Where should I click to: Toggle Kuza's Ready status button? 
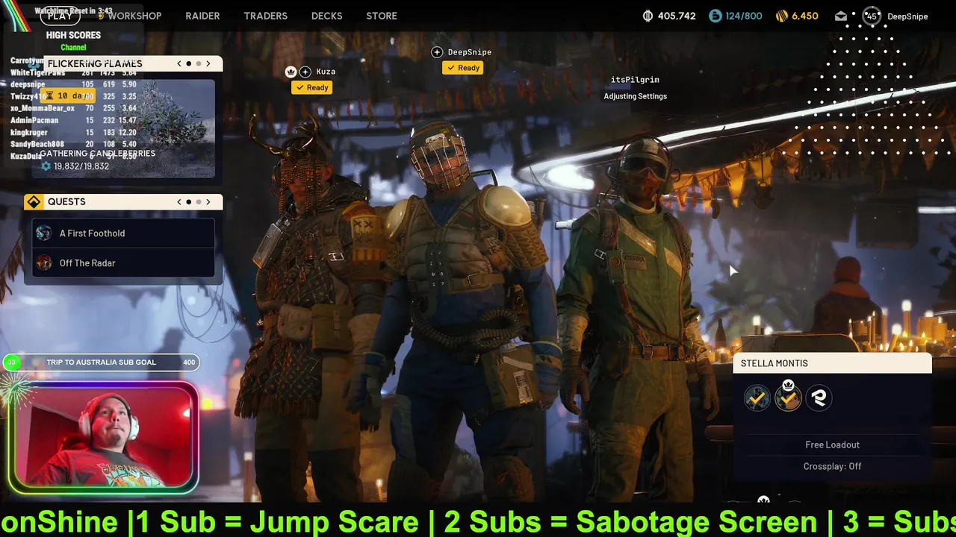311,87
